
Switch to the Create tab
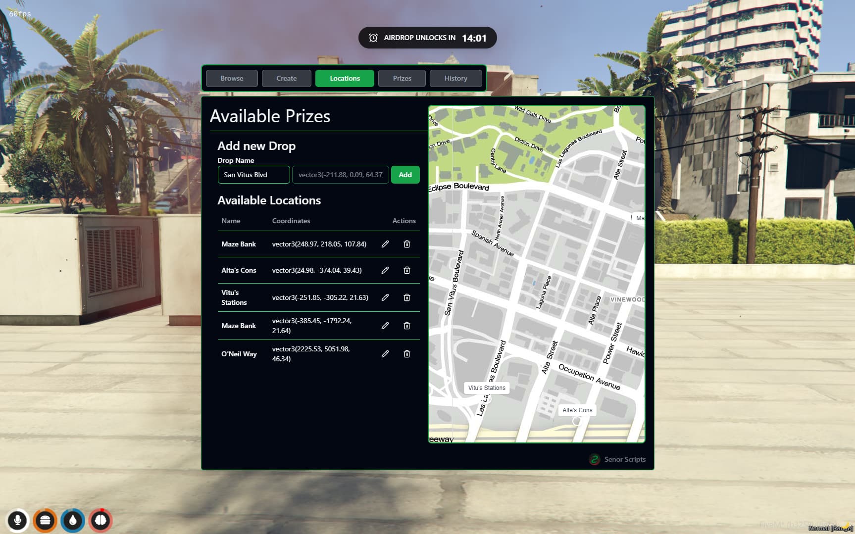tap(287, 78)
